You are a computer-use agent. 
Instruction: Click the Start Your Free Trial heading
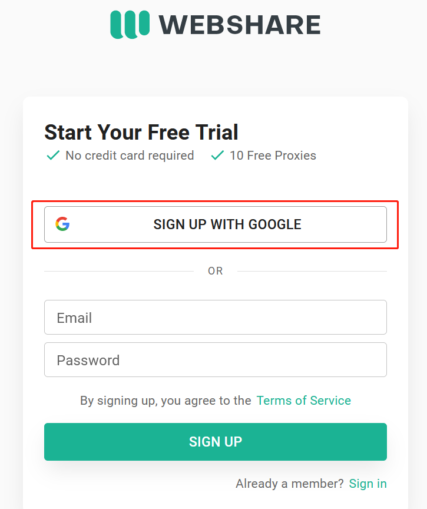click(x=141, y=132)
